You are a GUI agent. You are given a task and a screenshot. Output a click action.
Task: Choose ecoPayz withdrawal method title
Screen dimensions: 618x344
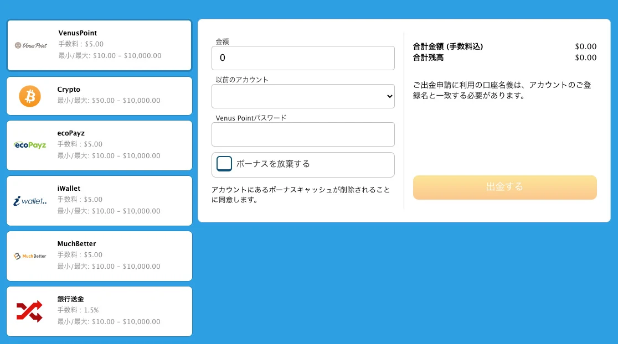(x=71, y=133)
